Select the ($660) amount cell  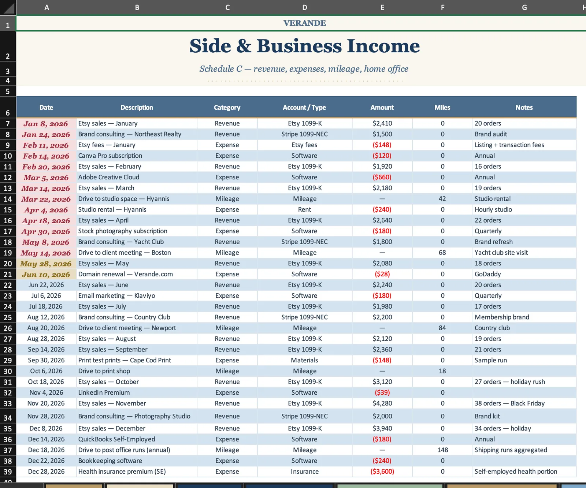(382, 178)
